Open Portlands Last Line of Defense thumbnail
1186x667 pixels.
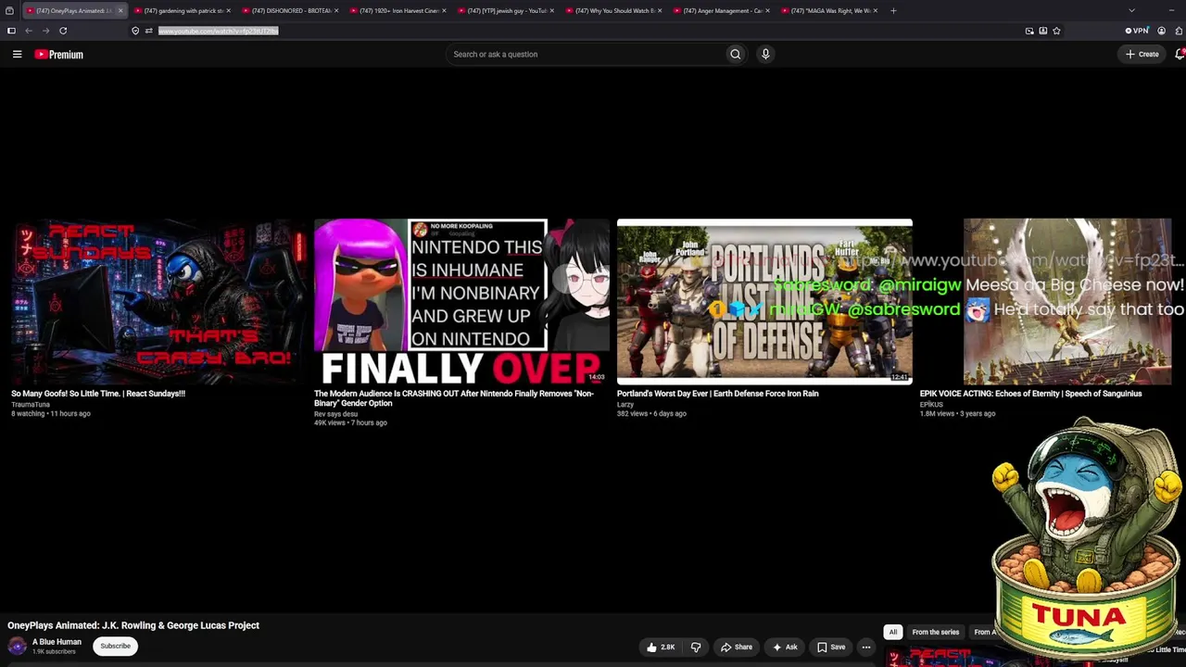pos(764,302)
